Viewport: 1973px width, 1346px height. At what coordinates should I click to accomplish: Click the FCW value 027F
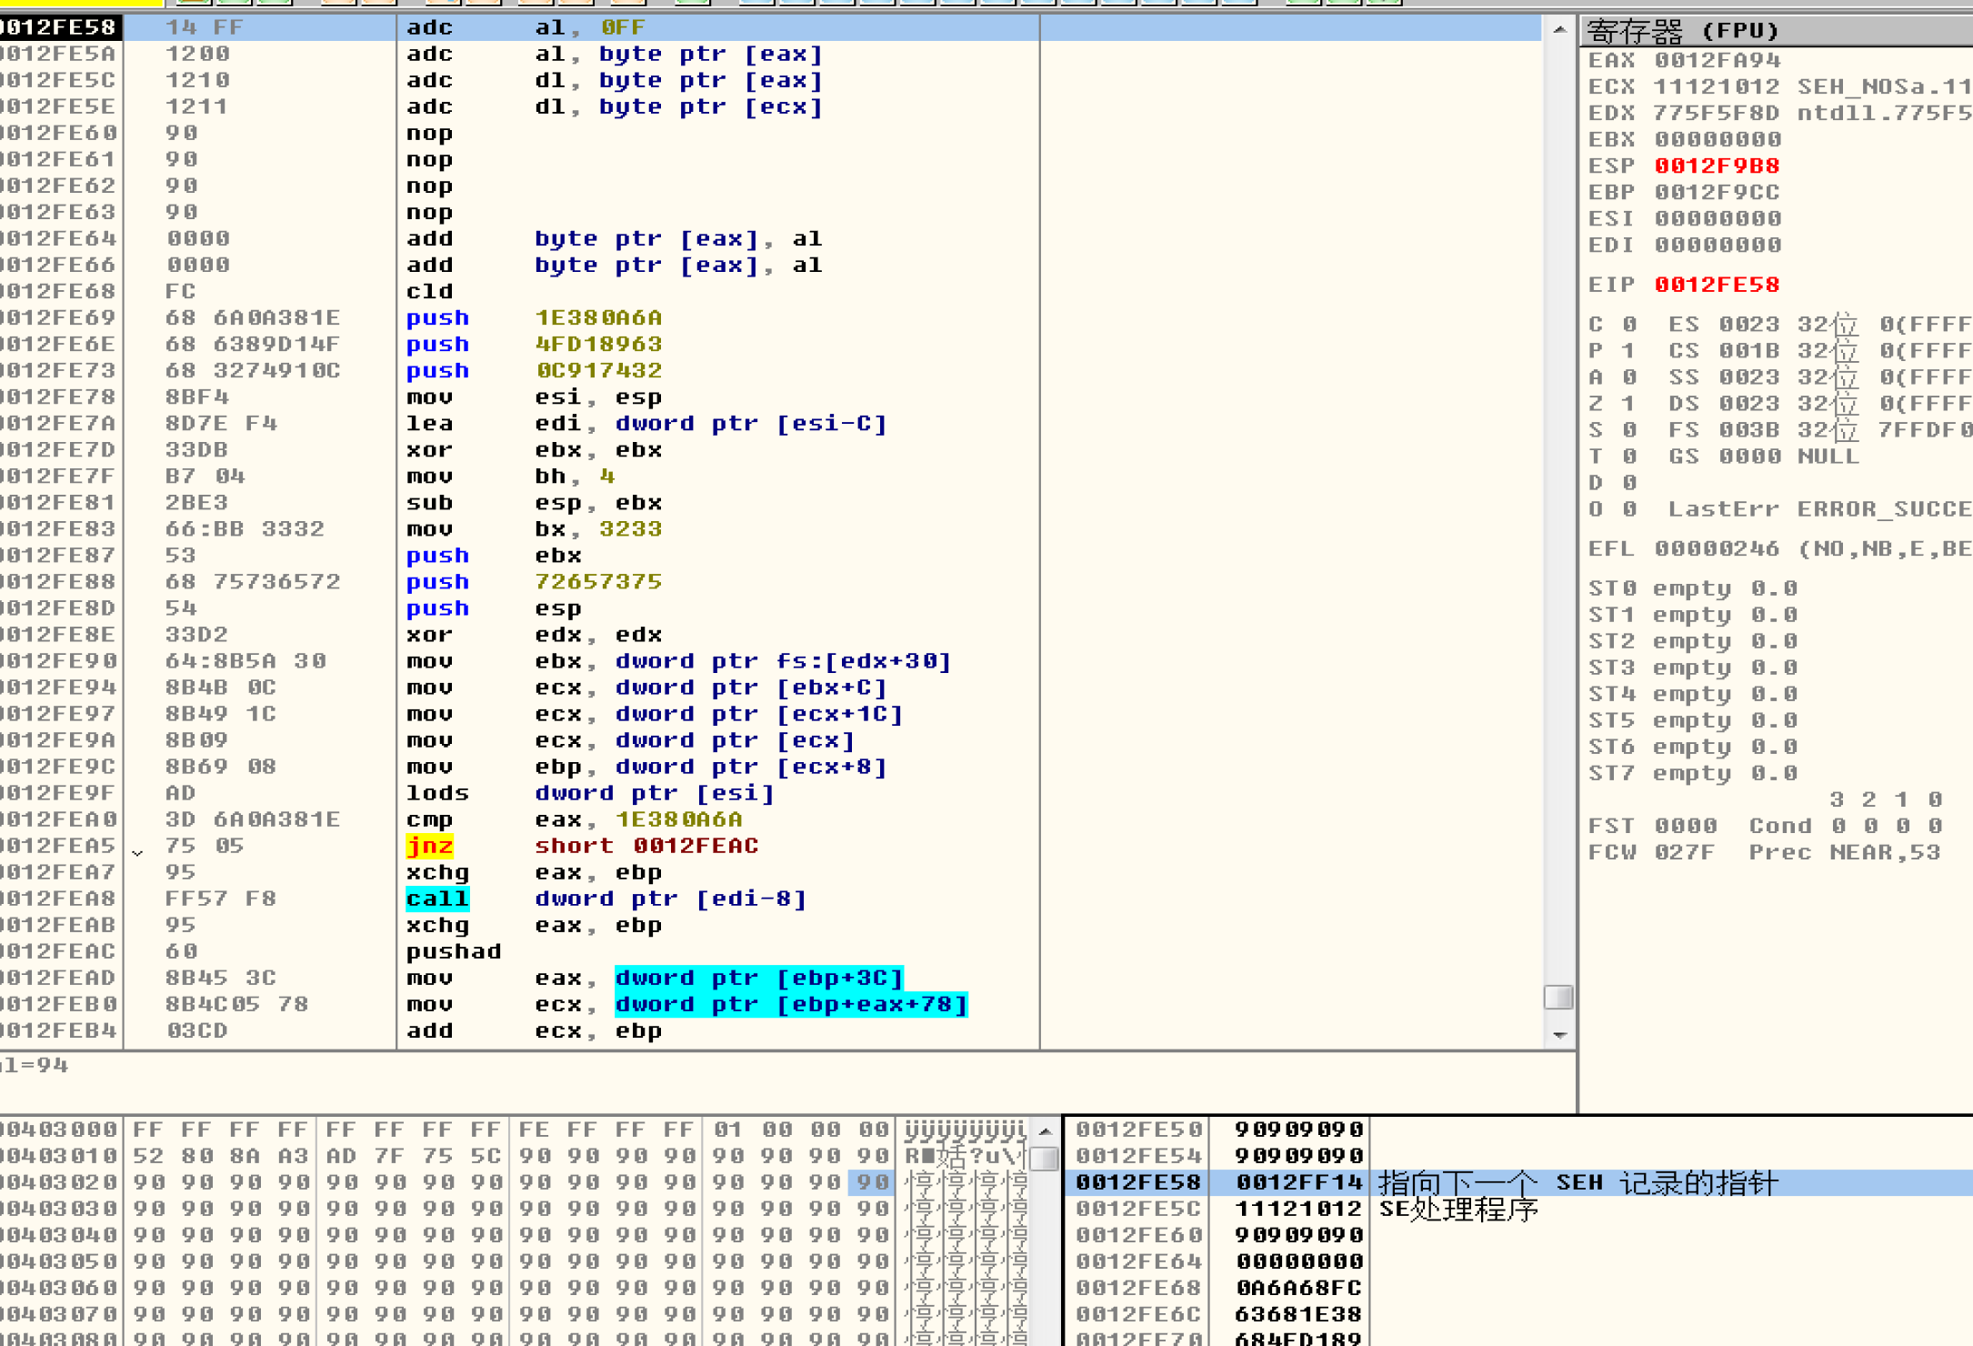click(1685, 852)
